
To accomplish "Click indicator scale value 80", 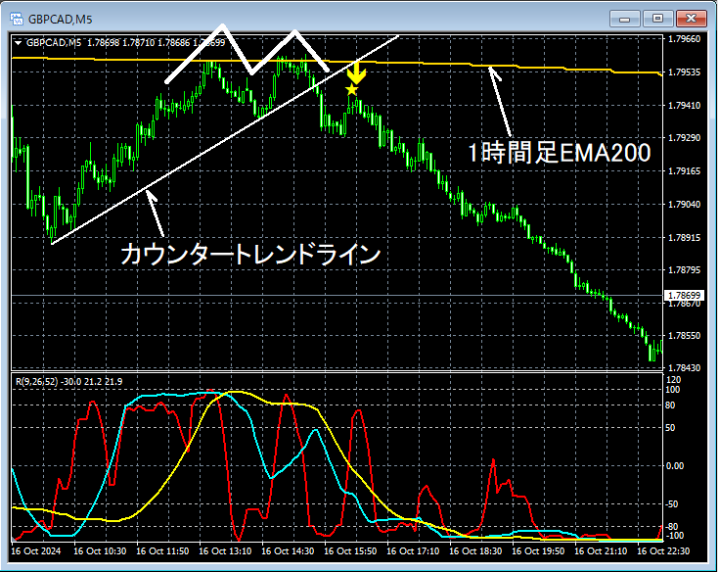I will tap(670, 405).
